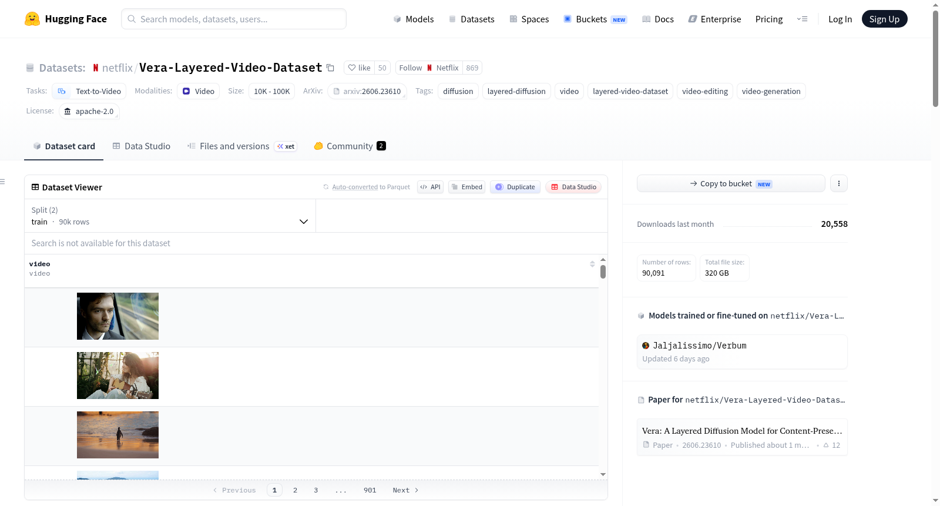Click the apache-2.0 license tag

click(x=89, y=111)
